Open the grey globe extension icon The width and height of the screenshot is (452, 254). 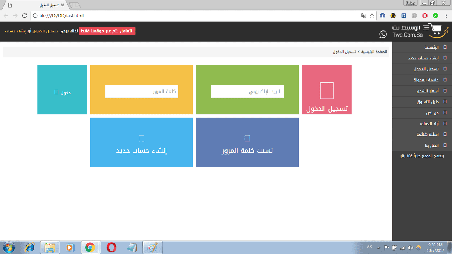click(414, 16)
